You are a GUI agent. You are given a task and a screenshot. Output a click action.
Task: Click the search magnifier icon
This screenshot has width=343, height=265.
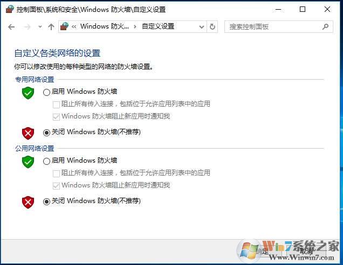(325, 26)
